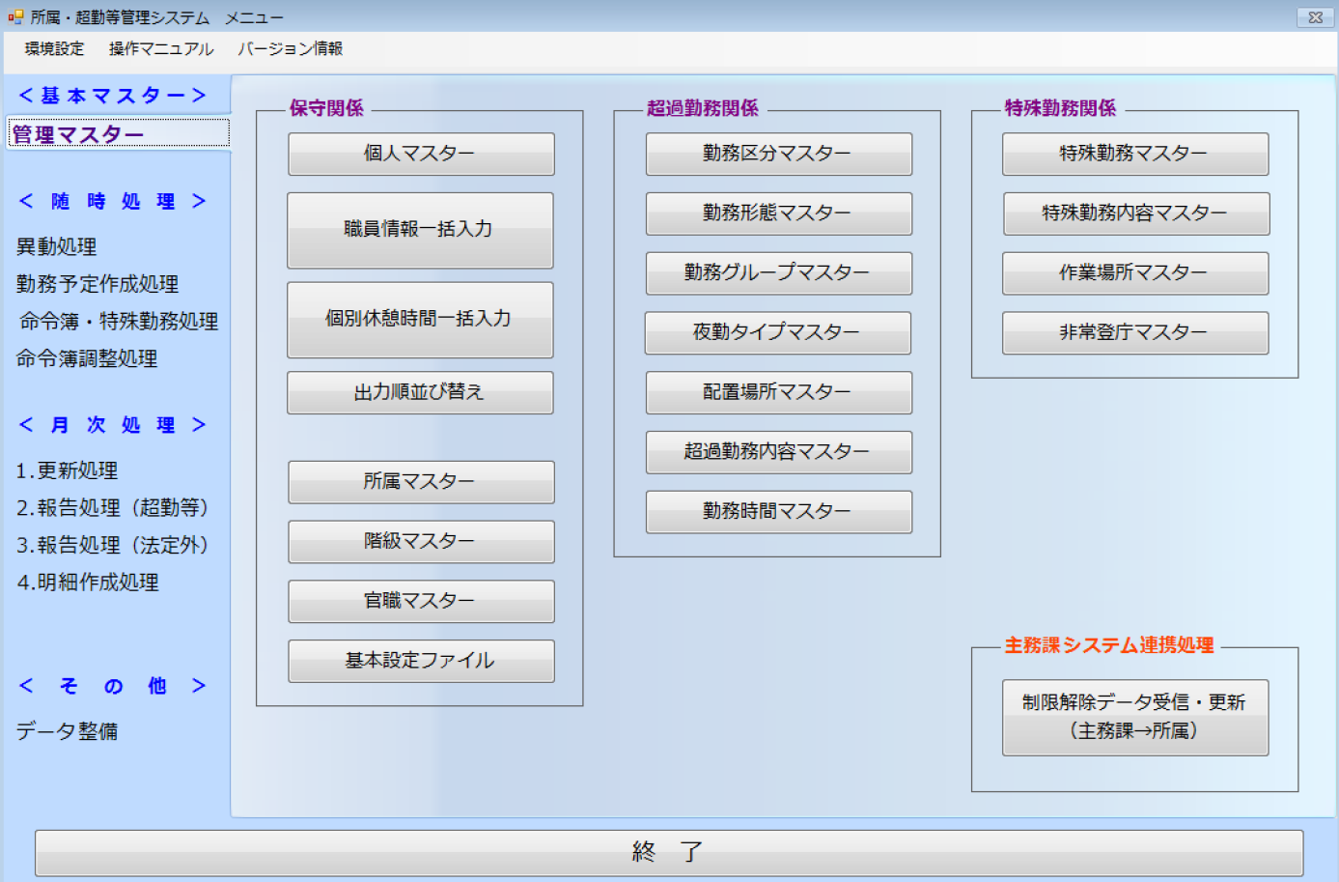Click 勤務グループマスター
Image resolution: width=1339 pixels, height=882 pixels.
point(778,273)
